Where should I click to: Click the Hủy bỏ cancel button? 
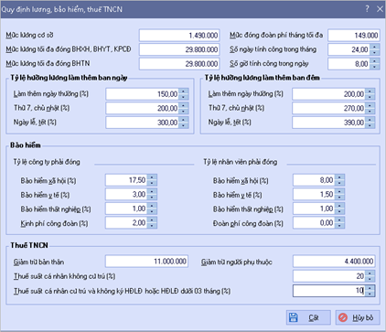click(x=358, y=317)
